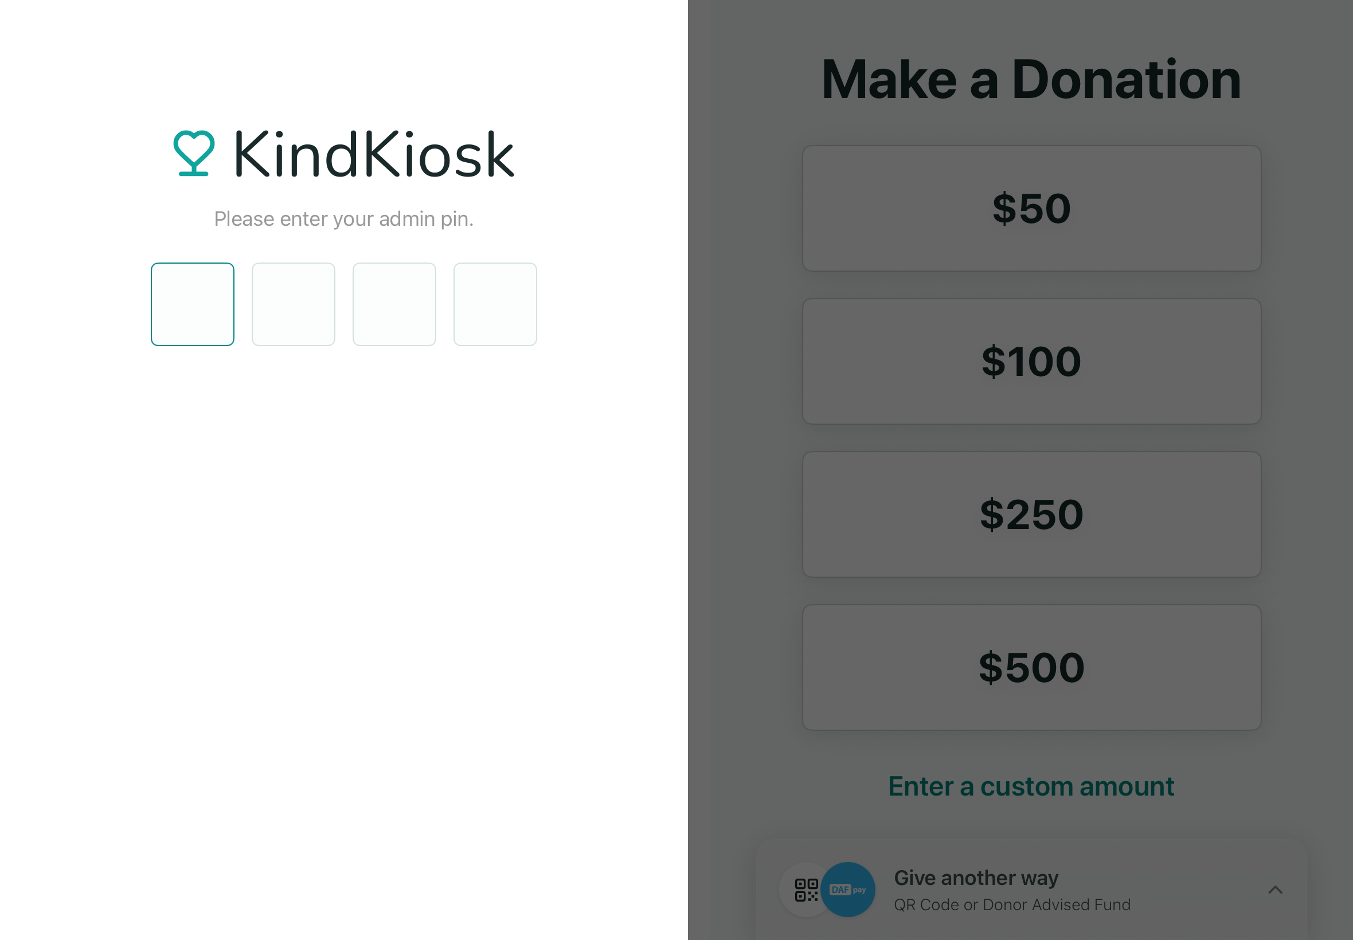Click the "Please enter your admin pin" text
Screen dimensions: 1353x940
pos(343,219)
